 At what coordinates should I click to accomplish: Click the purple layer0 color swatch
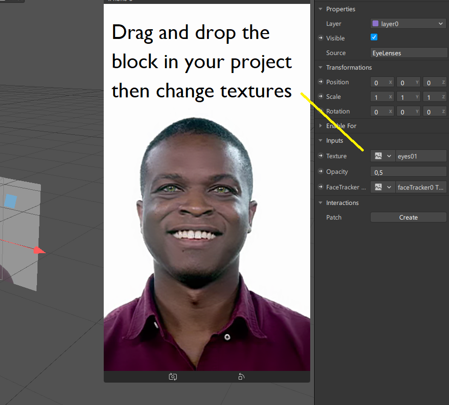pyautogui.click(x=375, y=23)
